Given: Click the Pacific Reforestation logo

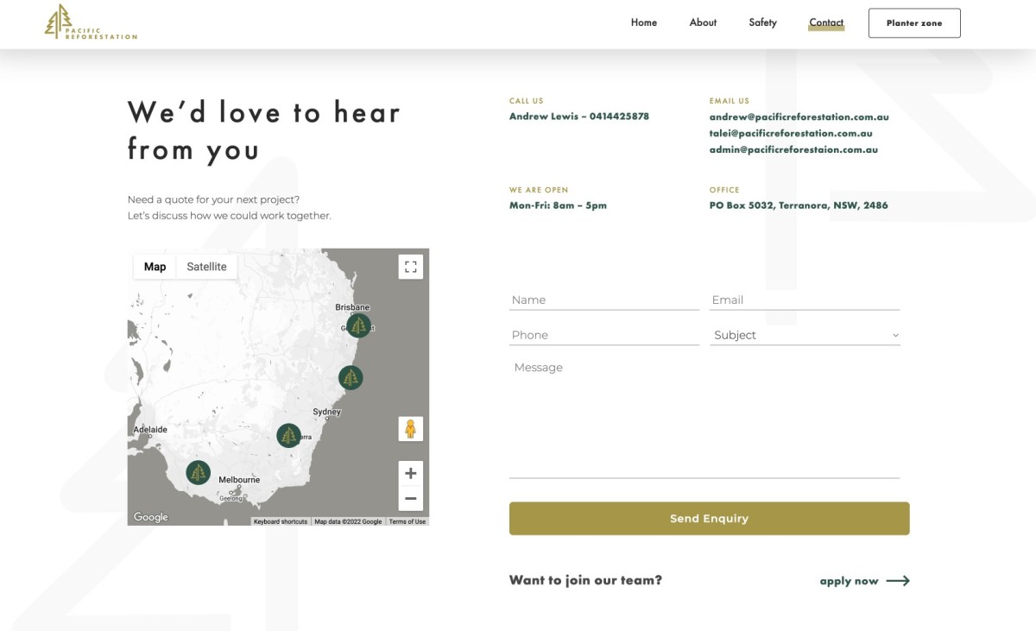Looking at the screenshot, I should [x=91, y=22].
